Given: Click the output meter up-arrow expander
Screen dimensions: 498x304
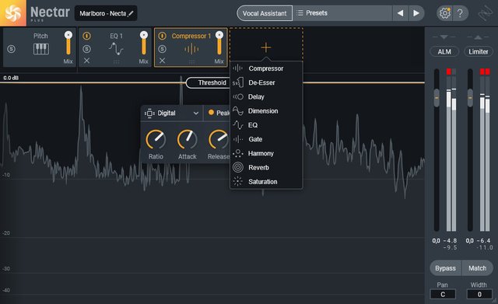Looking at the screenshot, I should (x=478, y=37).
